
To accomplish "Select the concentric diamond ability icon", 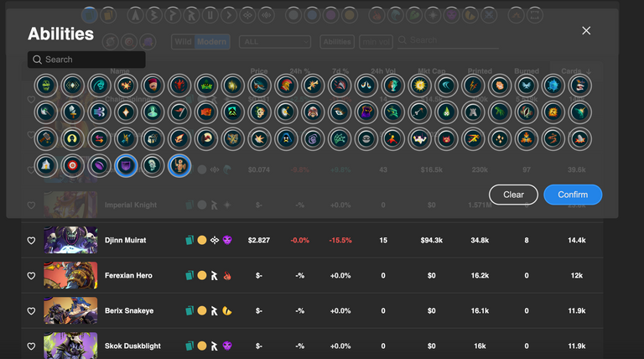I will (73, 86).
